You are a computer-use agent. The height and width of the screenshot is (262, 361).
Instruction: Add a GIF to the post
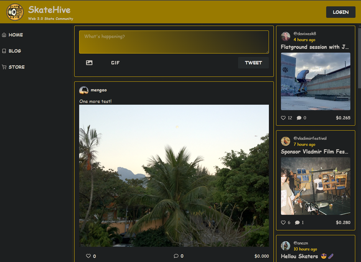tap(115, 63)
